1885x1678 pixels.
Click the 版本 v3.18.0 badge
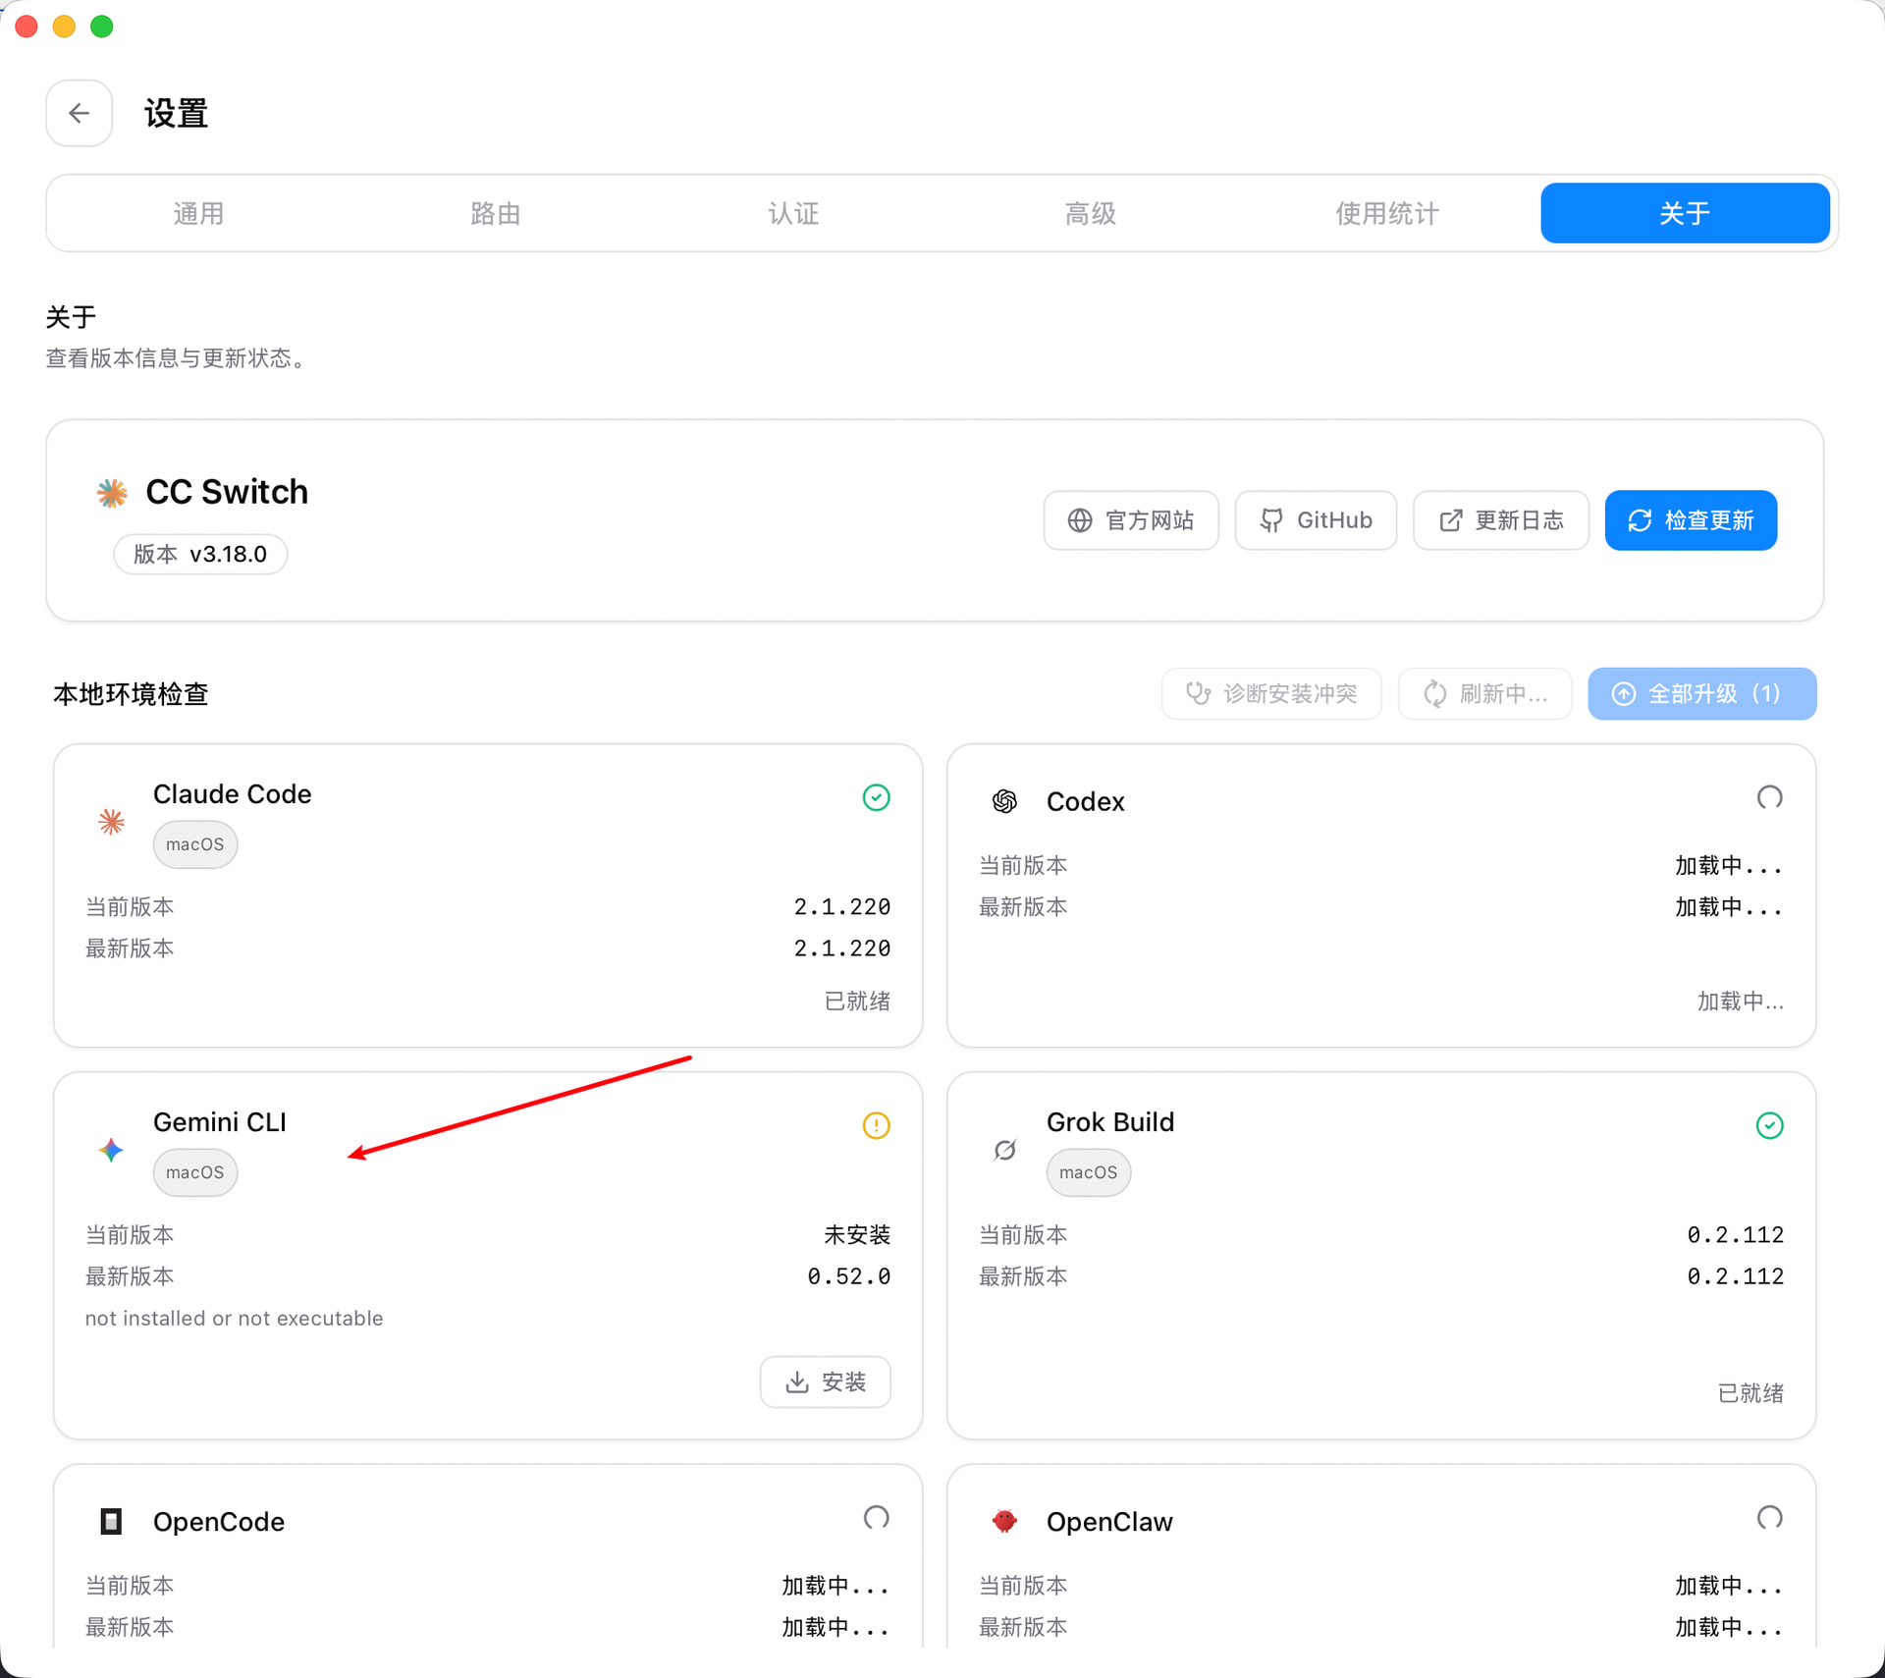point(200,554)
